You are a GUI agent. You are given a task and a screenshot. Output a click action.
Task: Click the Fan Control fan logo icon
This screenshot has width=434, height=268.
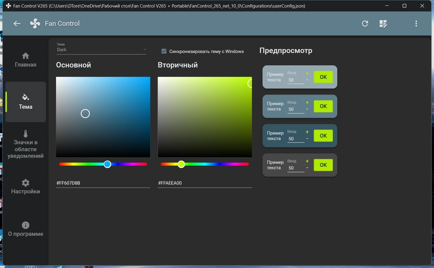pyautogui.click(x=35, y=24)
